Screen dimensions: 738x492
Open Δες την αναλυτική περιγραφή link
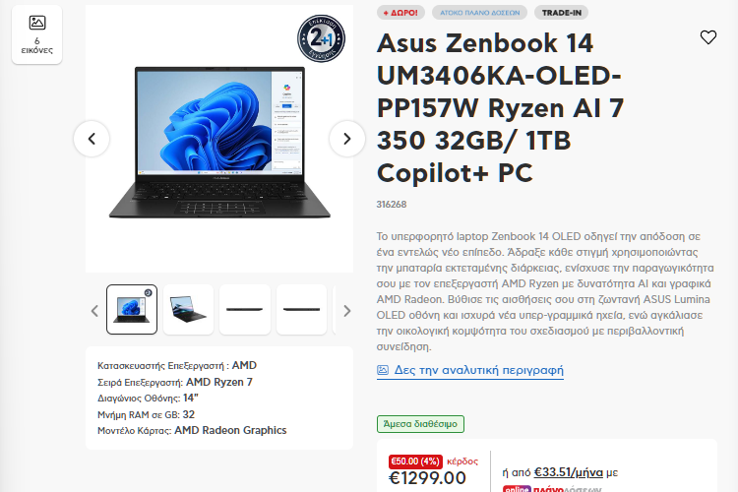point(478,370)
